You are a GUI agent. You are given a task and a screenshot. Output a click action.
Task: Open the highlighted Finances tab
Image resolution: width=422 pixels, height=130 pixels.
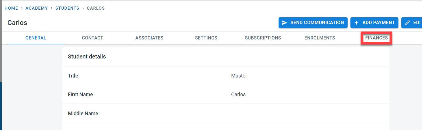tap(377, 38)
